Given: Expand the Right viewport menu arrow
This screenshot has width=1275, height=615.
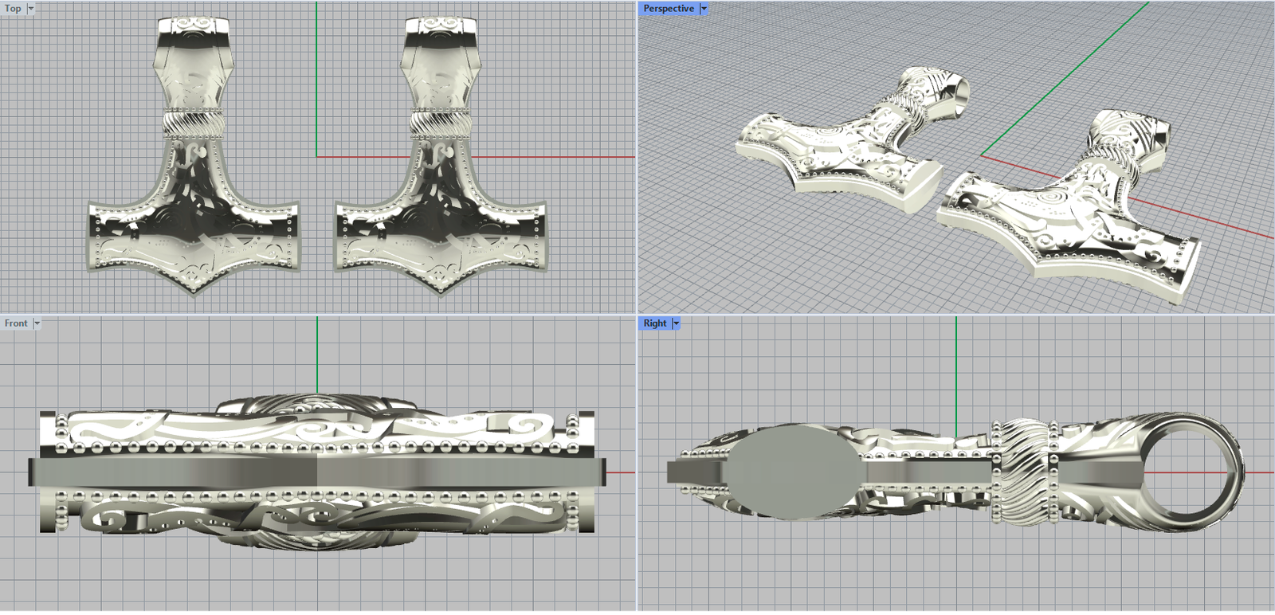Looking at the screenshot, I should pyautogui.click(x=677, y=323).
